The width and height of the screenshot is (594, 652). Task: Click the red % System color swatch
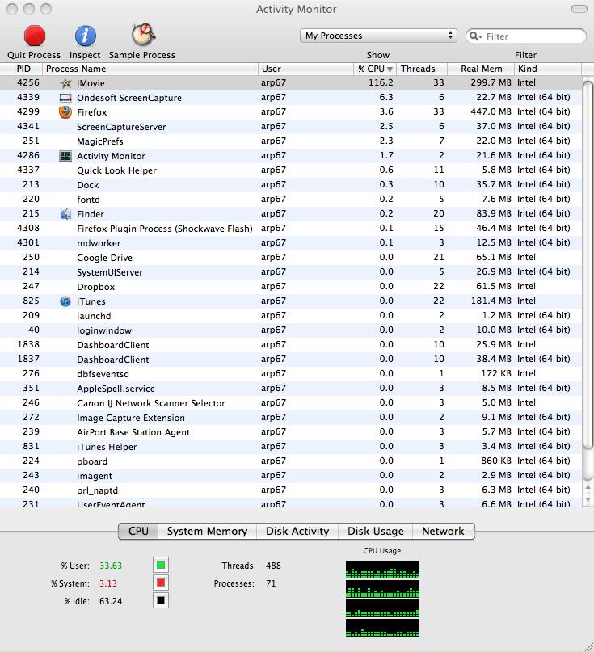161,583
